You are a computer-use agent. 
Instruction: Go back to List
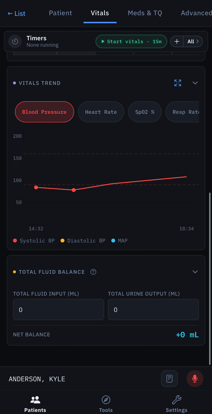tap(16, 13)
